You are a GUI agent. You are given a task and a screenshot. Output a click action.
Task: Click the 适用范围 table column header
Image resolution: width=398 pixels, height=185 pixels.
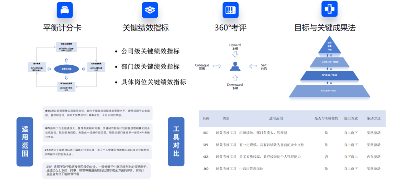[276, 118]
